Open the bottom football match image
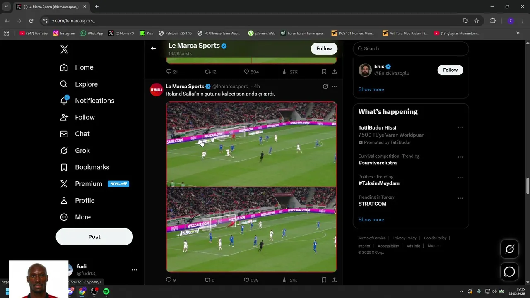530x298 pixels. [x=251, y=229]
